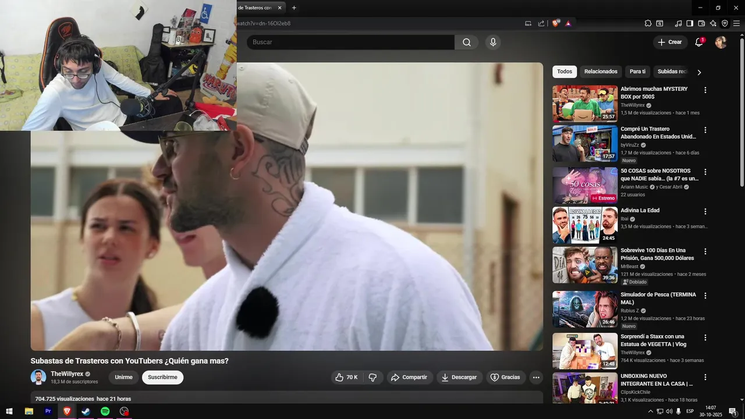Image resolution: width=745 pixels, height=419 pixels.
Task: Select the Para ti filter chip
Action: [x=637, y=72]
